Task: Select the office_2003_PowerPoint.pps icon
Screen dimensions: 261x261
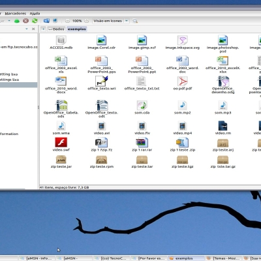Action: [x=101, y=61]
